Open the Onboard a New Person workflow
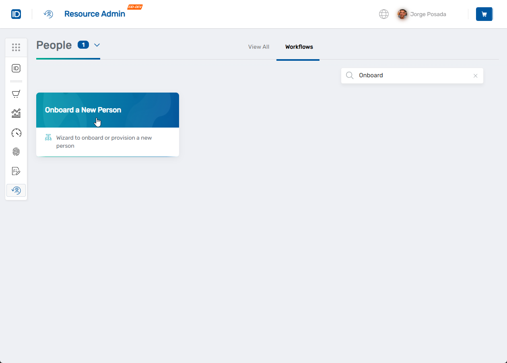The width and height of the screenshot is (507, 363). click(107, 110)
